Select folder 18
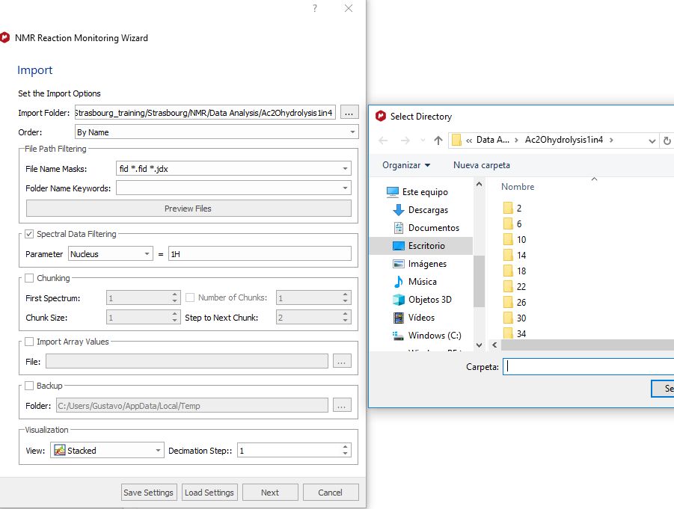The height and width of the screenshot is (509, 674). 515,271
